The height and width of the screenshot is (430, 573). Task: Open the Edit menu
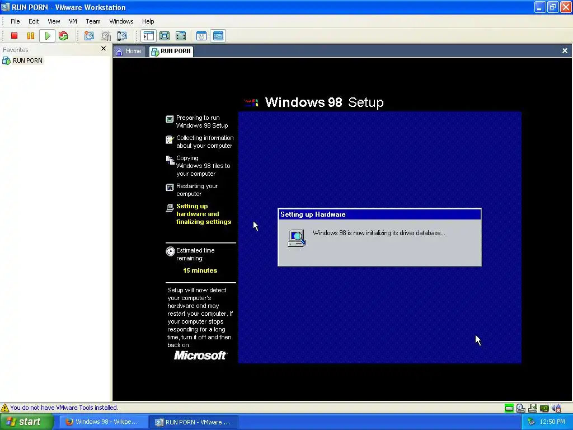click(x=34, y=21)
